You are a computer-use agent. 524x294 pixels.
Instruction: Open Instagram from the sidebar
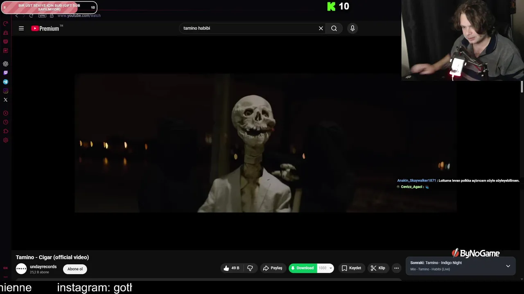(x=6, y=91)
